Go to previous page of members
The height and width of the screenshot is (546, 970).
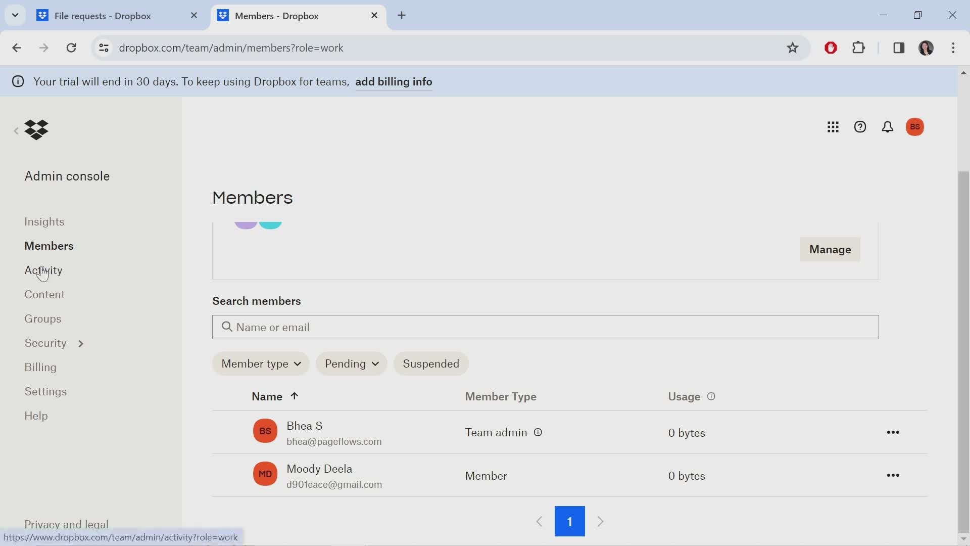(539, 522)
